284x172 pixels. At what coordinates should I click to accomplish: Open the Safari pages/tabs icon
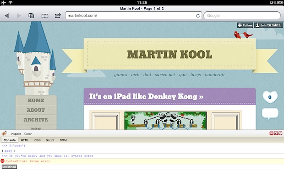tap(31, 16)
